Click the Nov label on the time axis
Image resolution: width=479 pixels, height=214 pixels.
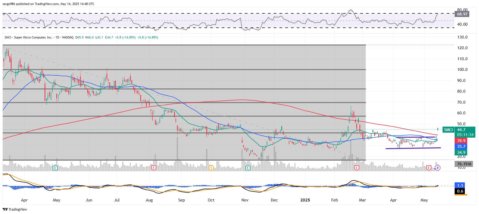245,200
